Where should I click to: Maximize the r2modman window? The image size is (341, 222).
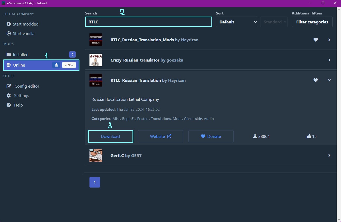click(323, 3)
